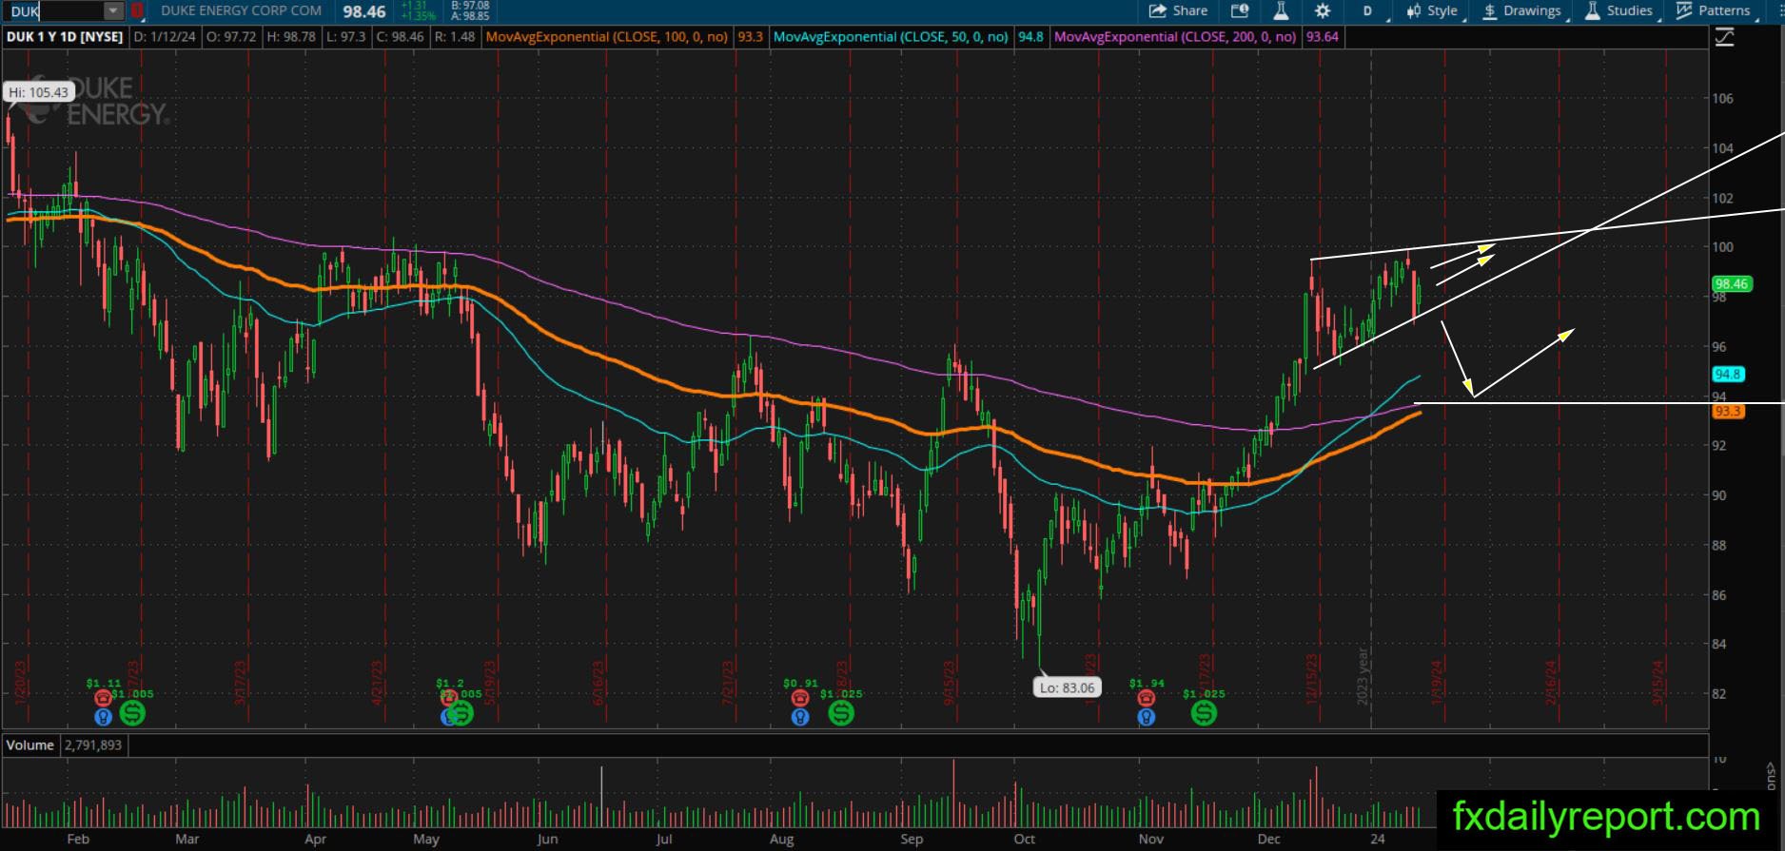Click the green dividend icon labeled $1.005 near Feb

(x=132, y=712)
